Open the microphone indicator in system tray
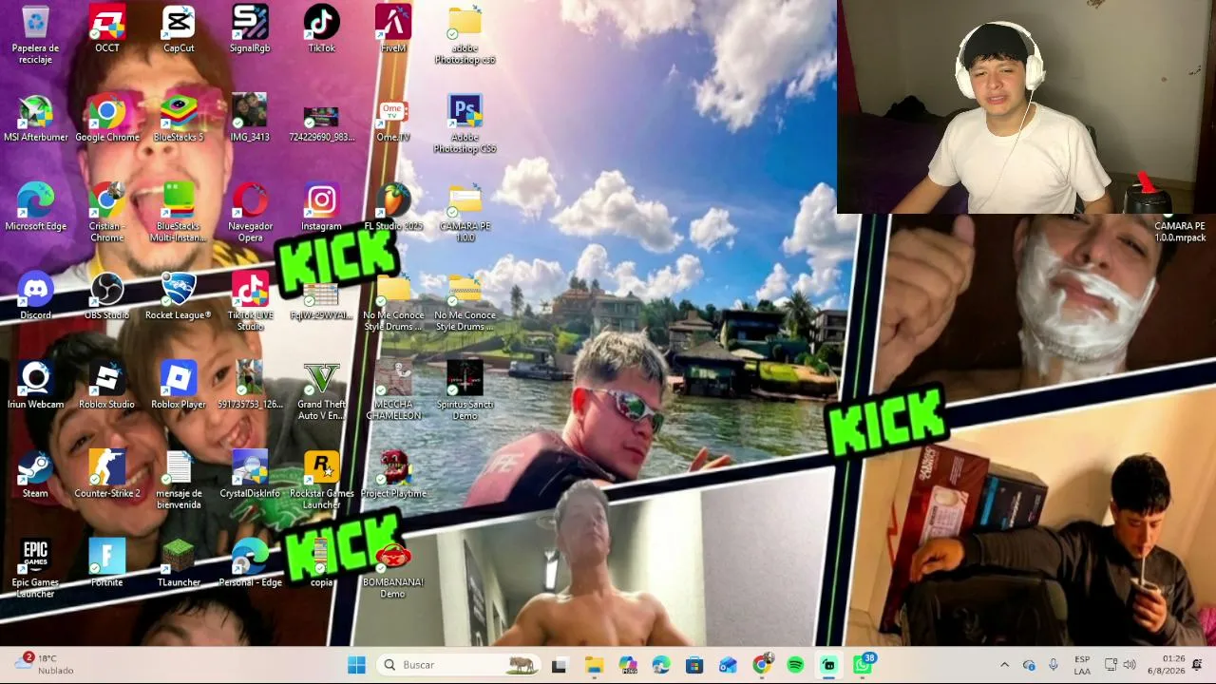 click(1053, 665)
